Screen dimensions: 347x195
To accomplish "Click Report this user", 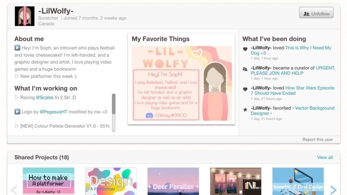I will point(318,140).
